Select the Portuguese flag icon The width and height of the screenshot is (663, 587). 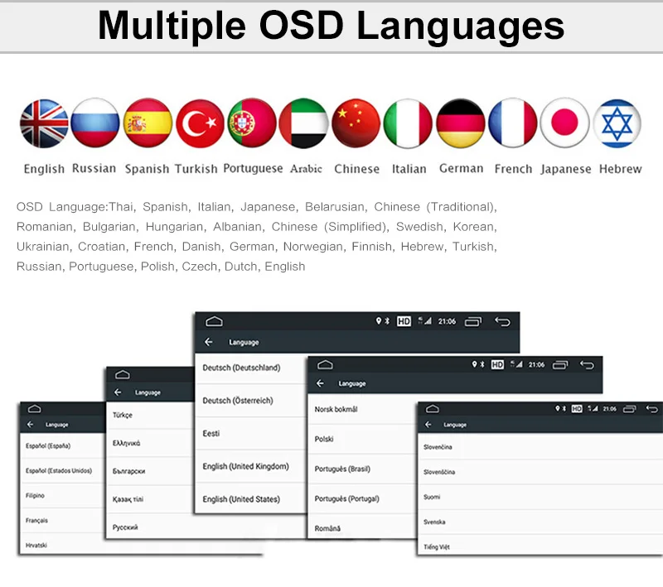point(252,123)
